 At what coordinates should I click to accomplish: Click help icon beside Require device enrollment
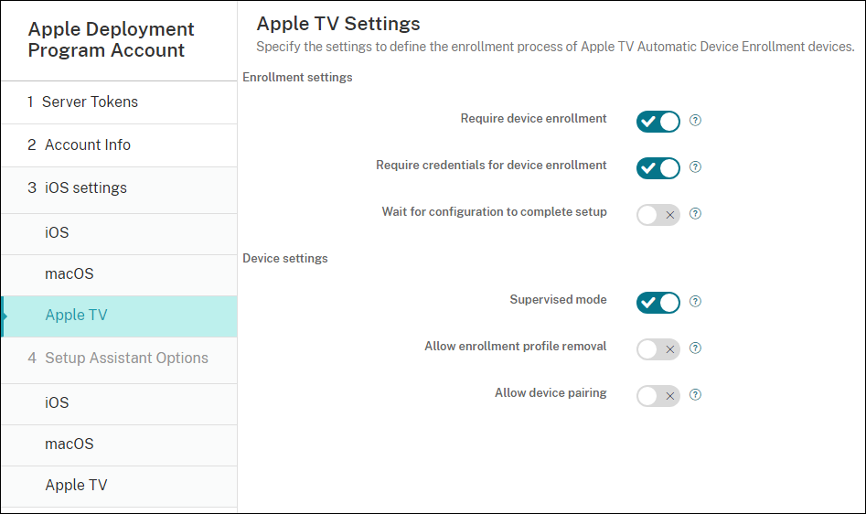pyautogui.click(x=695, y=121)
